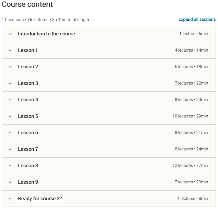
Task: Click the chevron icon next to Lesson 7
Action: 10,149
